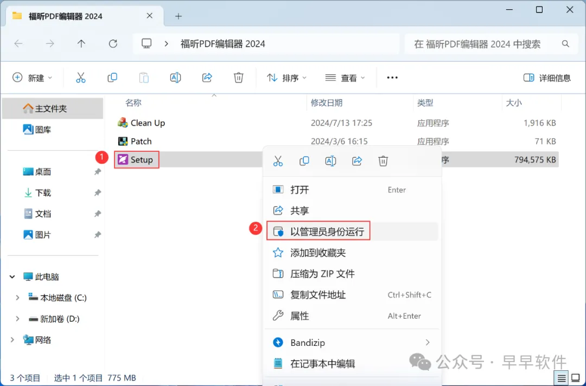Add a new tab with the plus button
Viewport: 586px width, 386px height.
click(x=179, y=16)
